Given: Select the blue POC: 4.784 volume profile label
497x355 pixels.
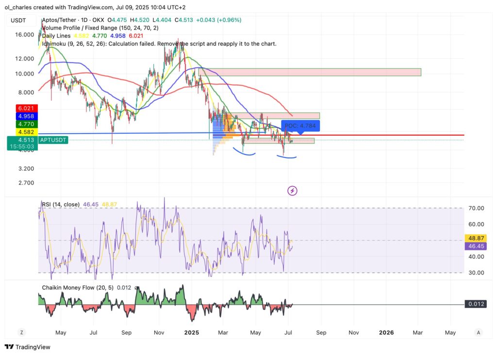Looking at the screenshot, I should click(x=301, y=125).
